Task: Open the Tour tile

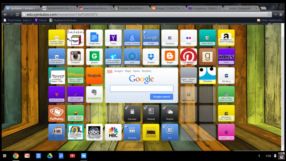Action: point(170,132)
